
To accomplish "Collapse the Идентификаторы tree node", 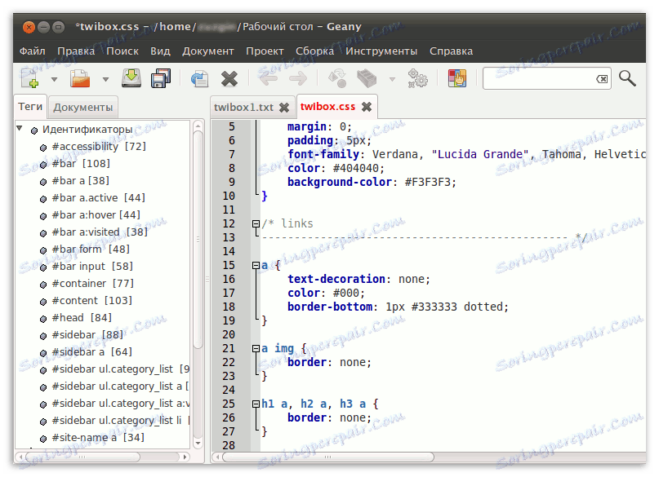I will [20, 129].
